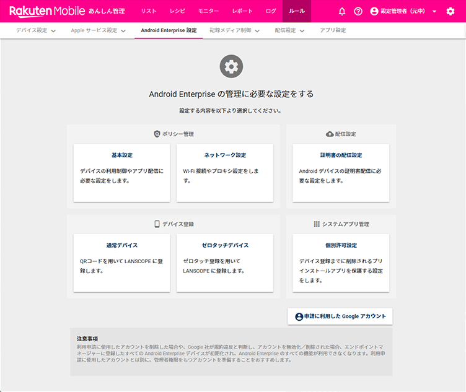Click 申請に利用した Google アカウント button
Screen dimensions: 466x392
[x=340, y=316]
